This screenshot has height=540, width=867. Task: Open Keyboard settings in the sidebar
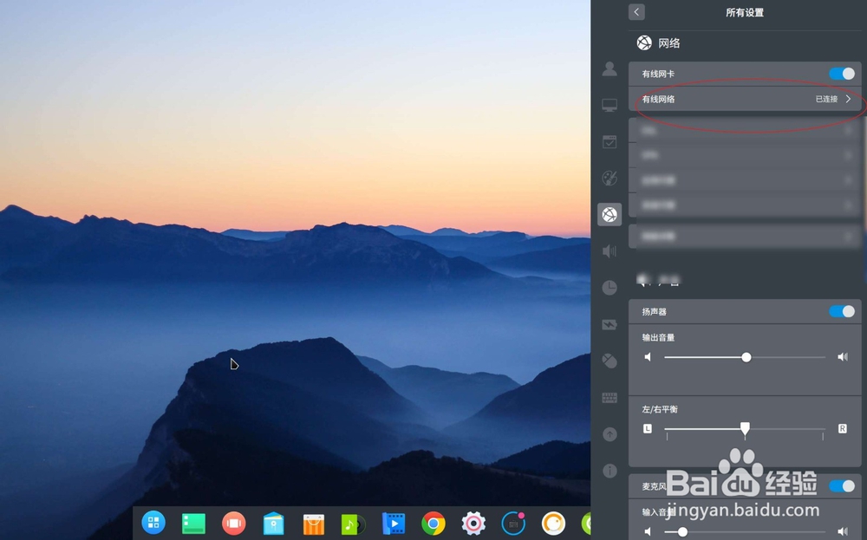(x=610, y=397)
